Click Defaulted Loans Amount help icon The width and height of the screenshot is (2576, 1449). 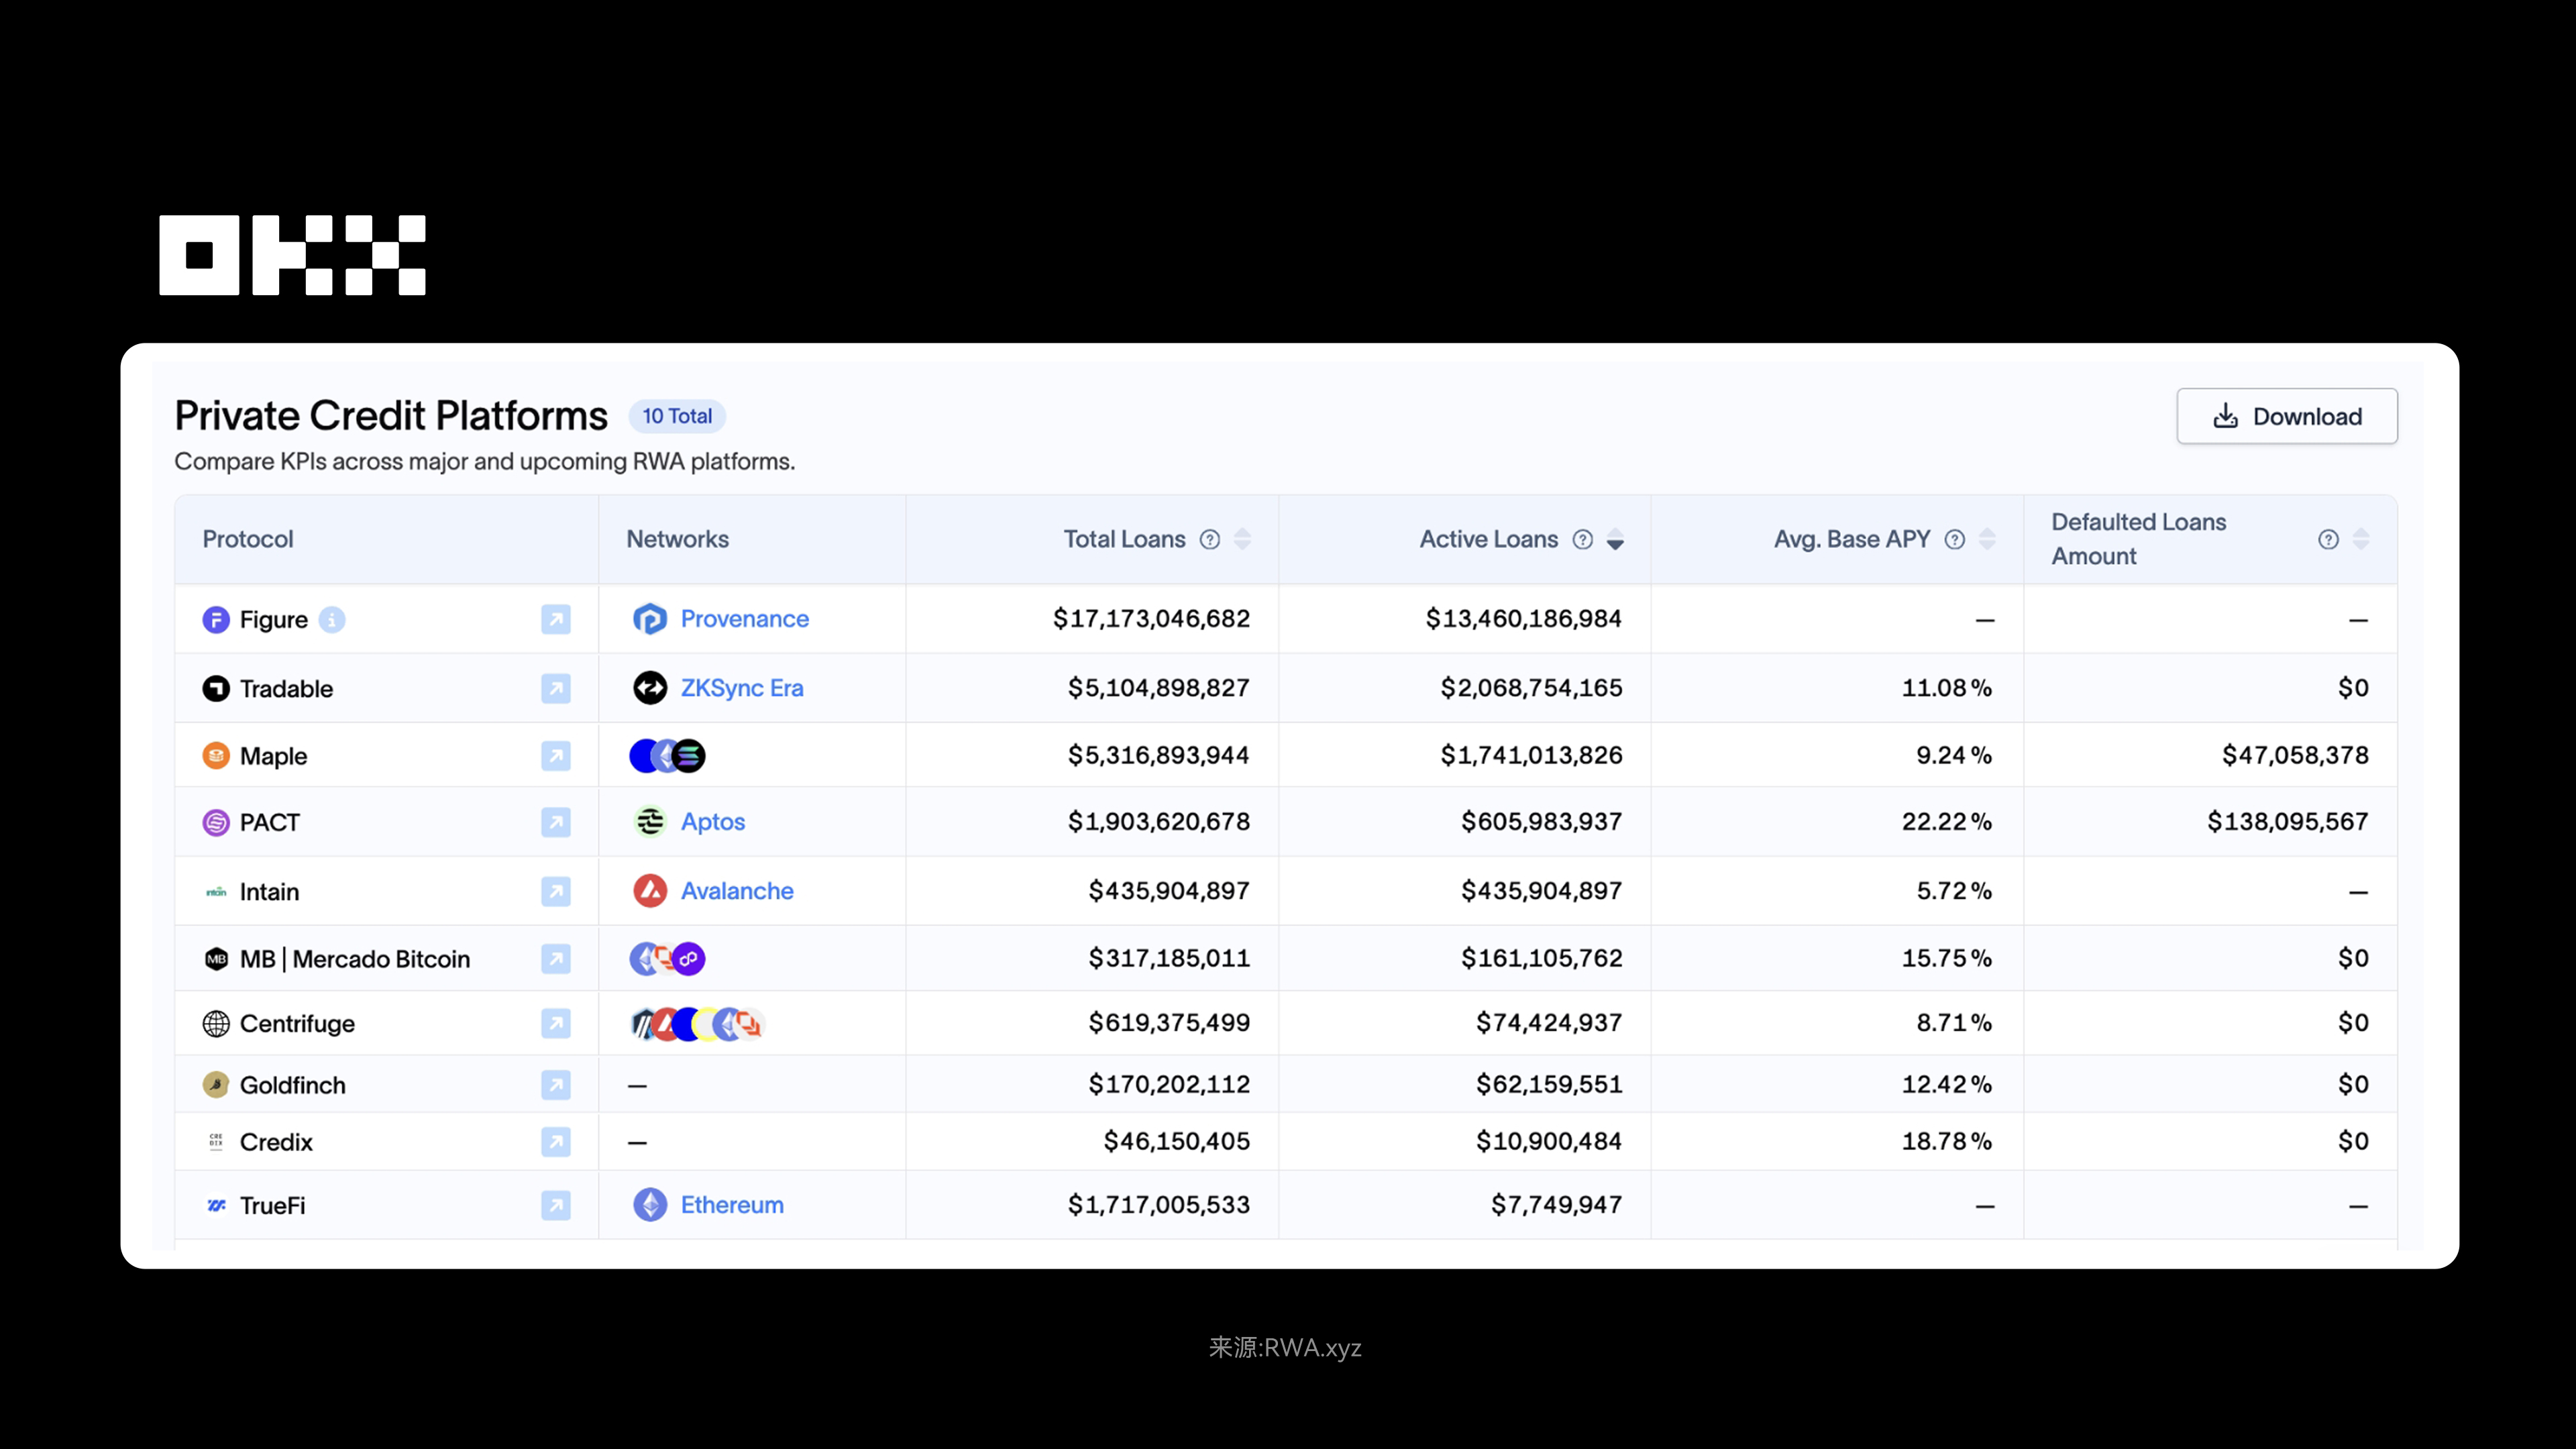click(x=2328, y=540)
